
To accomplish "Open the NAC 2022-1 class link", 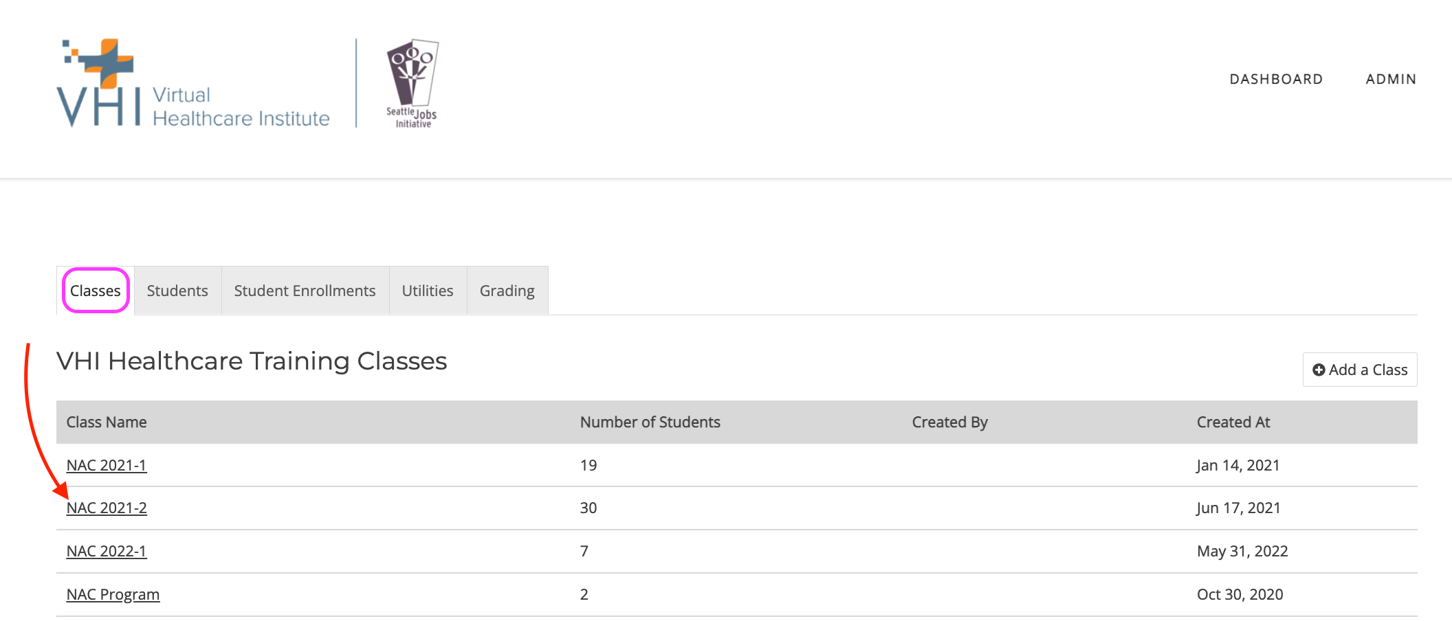I will click(107, 551).
